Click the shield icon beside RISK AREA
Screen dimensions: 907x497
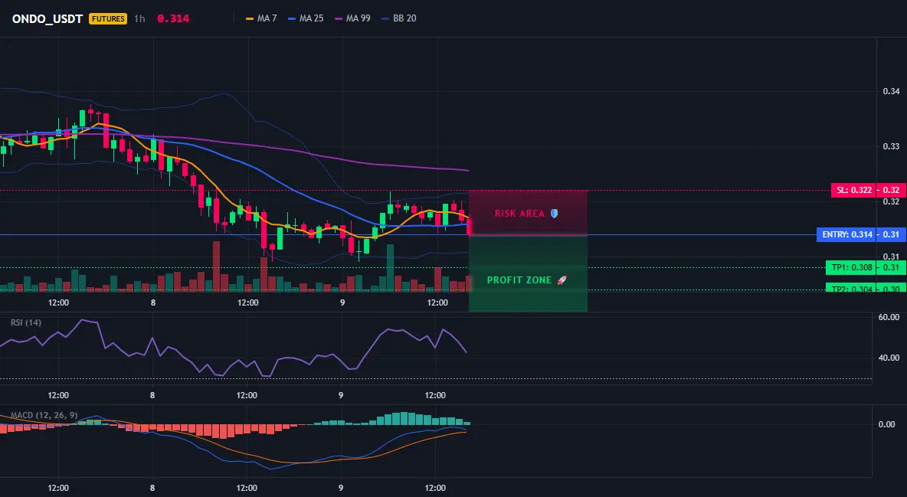(x=554, y=214)
